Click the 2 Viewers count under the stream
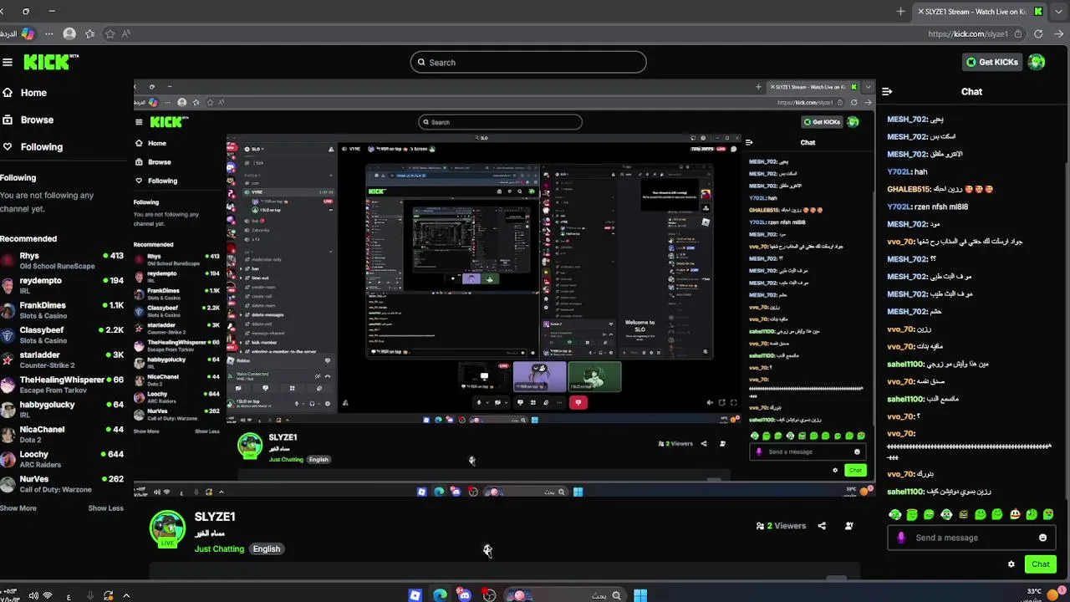The width and height of the screenshot is (1070, 602). pos(781,526)
